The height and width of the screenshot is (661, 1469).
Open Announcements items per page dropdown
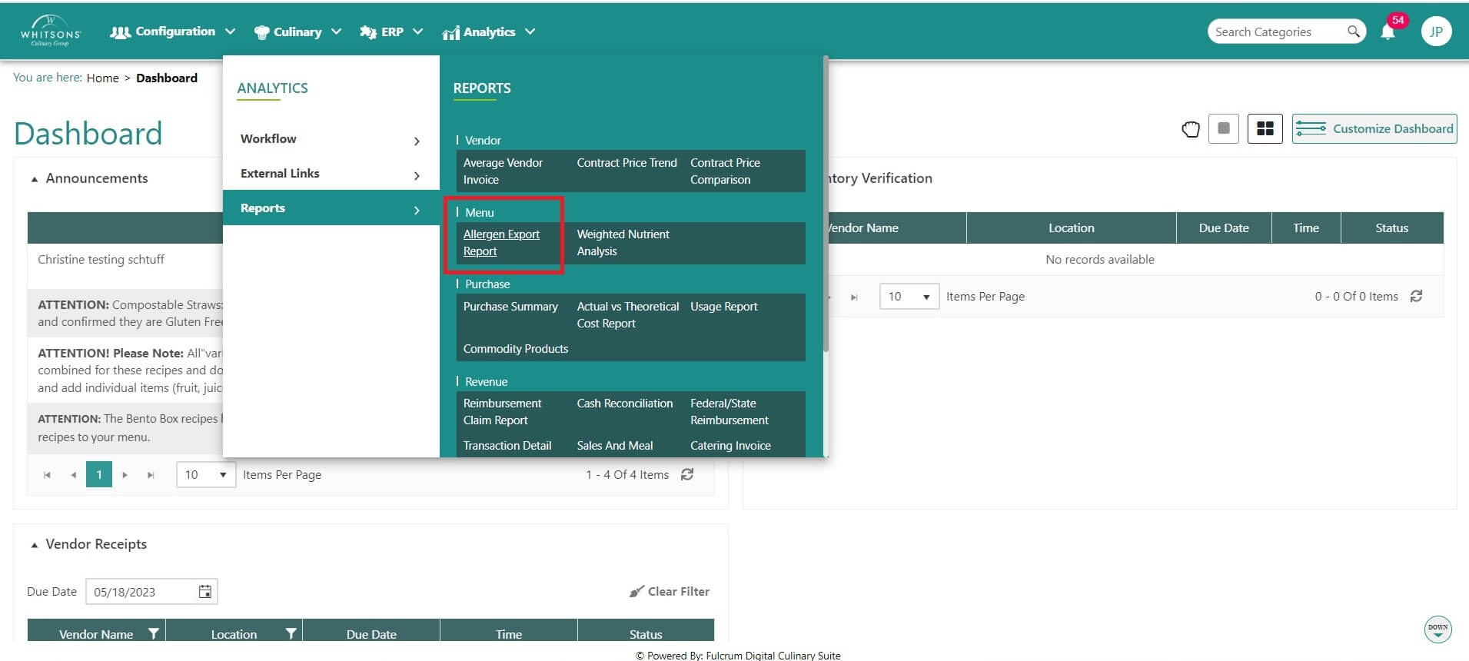pos(205,475)
